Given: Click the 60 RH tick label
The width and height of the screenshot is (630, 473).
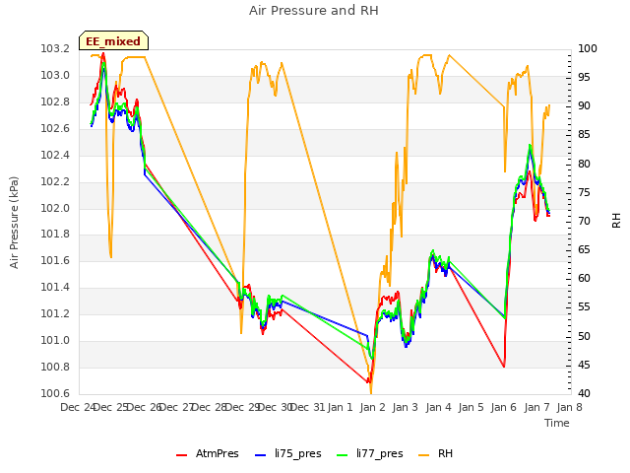Looking at the screenshot, I should 584,278.
